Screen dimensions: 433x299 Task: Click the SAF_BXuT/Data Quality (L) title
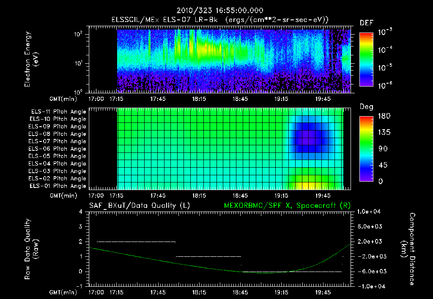140,206
